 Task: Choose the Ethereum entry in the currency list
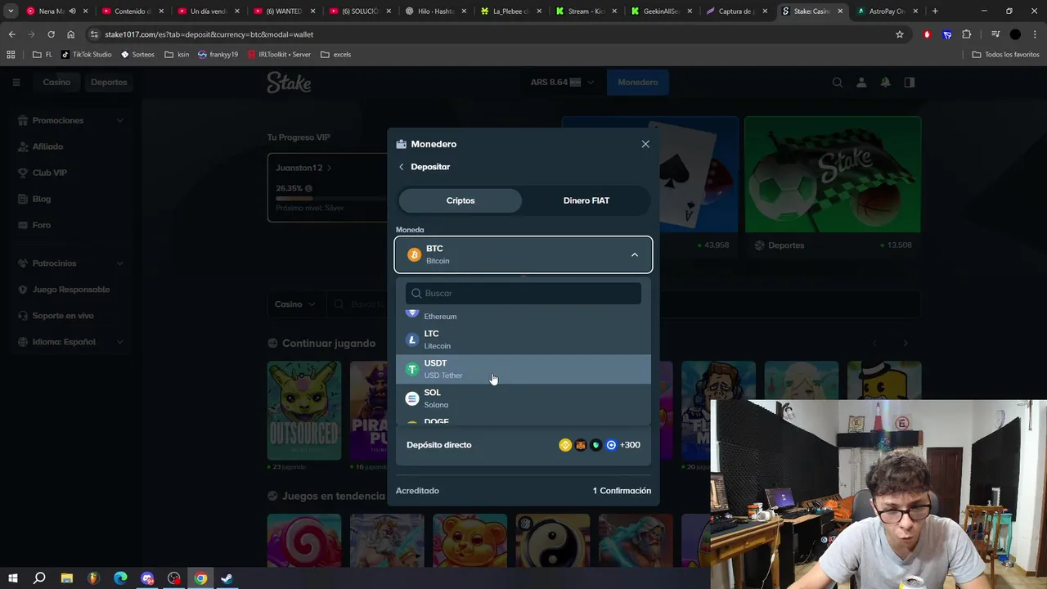tap(523, 315)
